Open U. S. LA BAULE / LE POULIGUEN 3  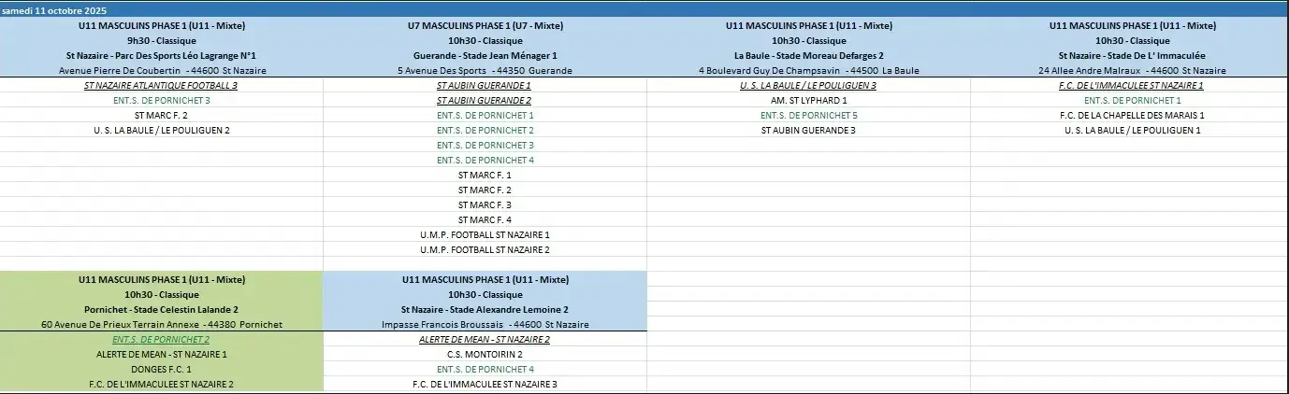808,86
